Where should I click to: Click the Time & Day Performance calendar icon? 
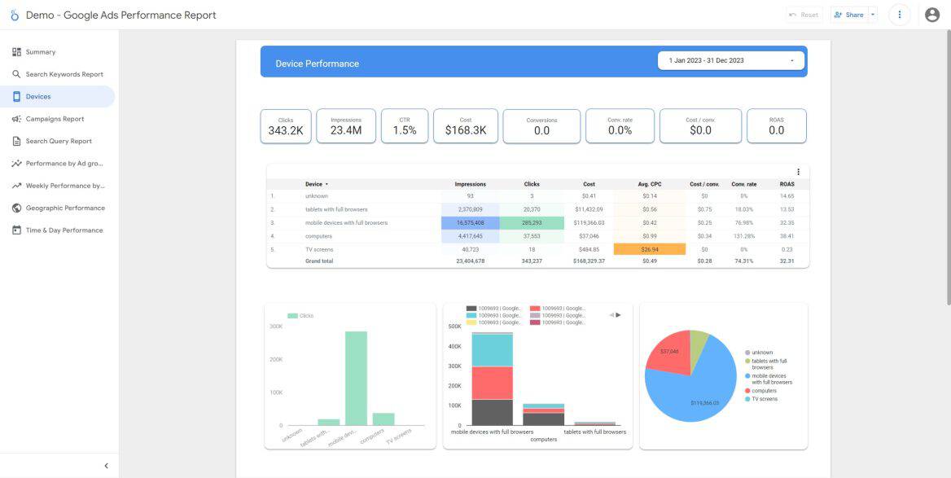tap(16, 230)
